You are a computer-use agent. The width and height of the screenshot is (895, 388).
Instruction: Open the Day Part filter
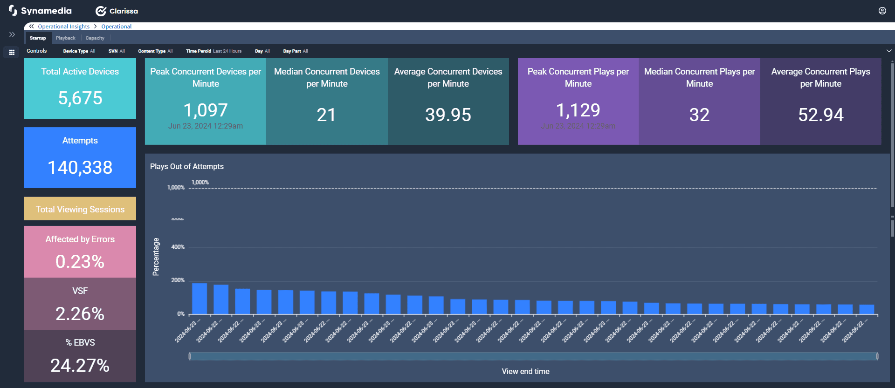tap(295, 51)
